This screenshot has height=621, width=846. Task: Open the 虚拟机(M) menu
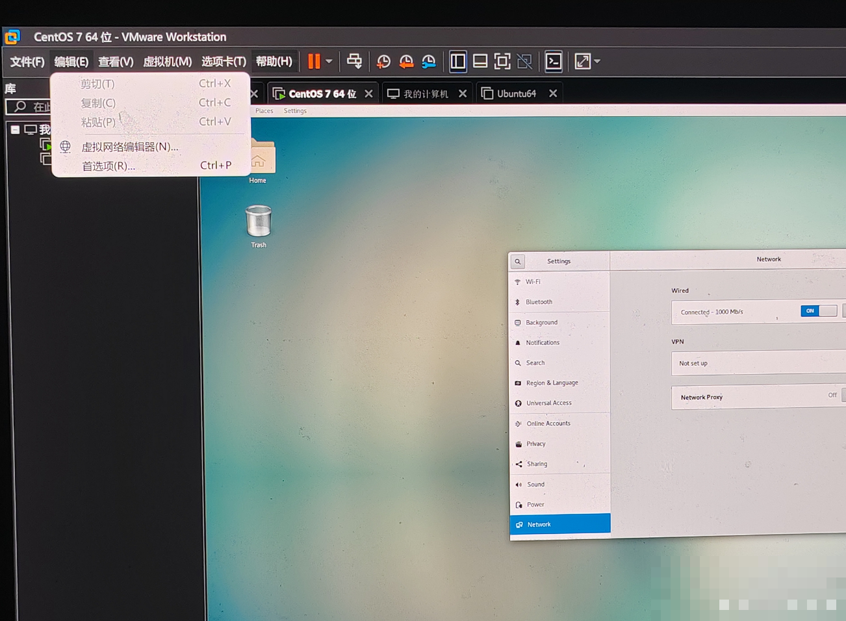click(x=167, y=62)
